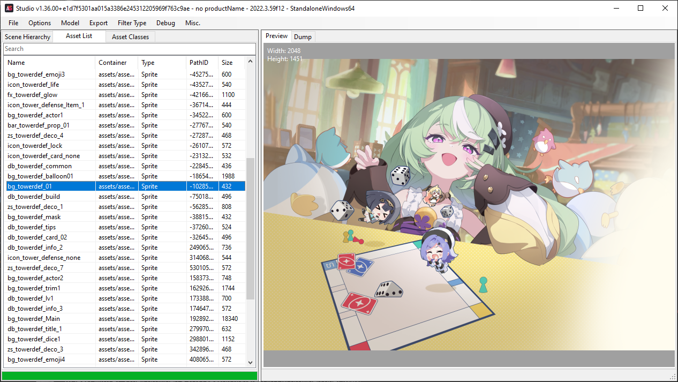The height and width of the screenshot is (382, 678).
Task: Sort by the PathID column header
Action: point(202,63)
